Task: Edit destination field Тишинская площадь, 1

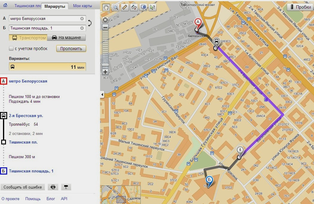Action: pos(47,28)
